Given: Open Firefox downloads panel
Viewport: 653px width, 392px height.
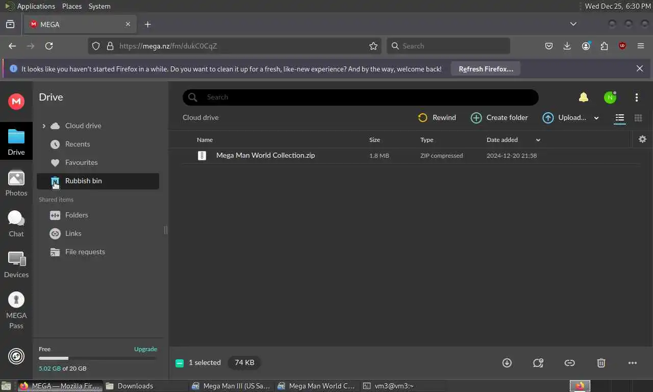Looking at the screenshot, I should pyautogui.click(x=567, y=46).
